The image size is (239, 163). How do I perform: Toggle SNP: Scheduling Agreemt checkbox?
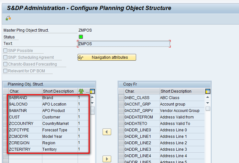tap(5, 57)
